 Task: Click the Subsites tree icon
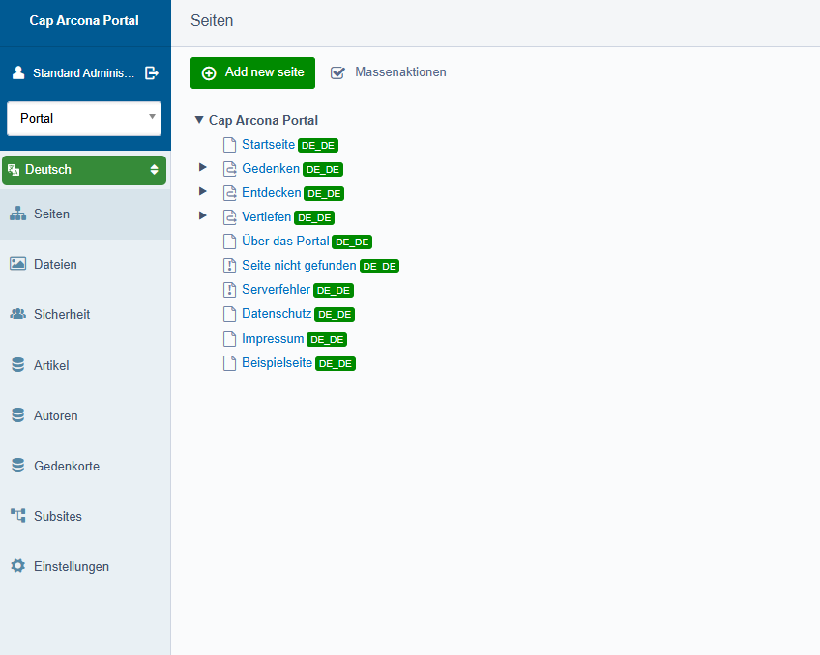click(x=17, y=516)
